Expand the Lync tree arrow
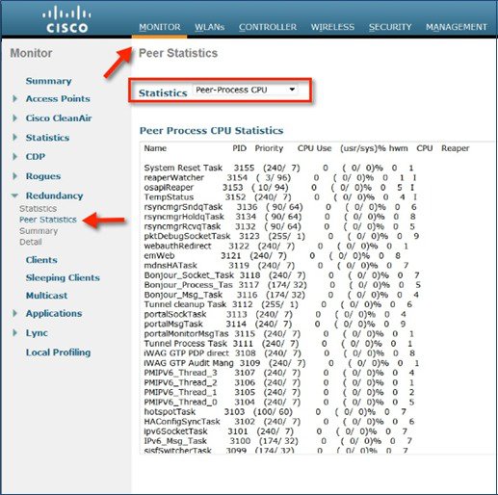Image resolution: width=498 pixels, height=495 pixels. point(14,333)
